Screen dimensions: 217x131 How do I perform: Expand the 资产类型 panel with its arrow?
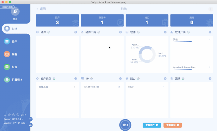(x=76, y=79)
